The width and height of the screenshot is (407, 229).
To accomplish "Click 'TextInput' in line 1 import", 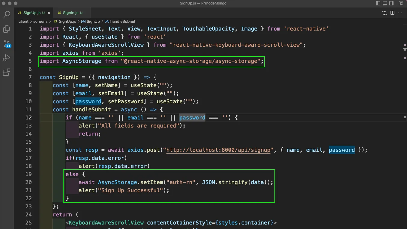I will click(161, 29).
